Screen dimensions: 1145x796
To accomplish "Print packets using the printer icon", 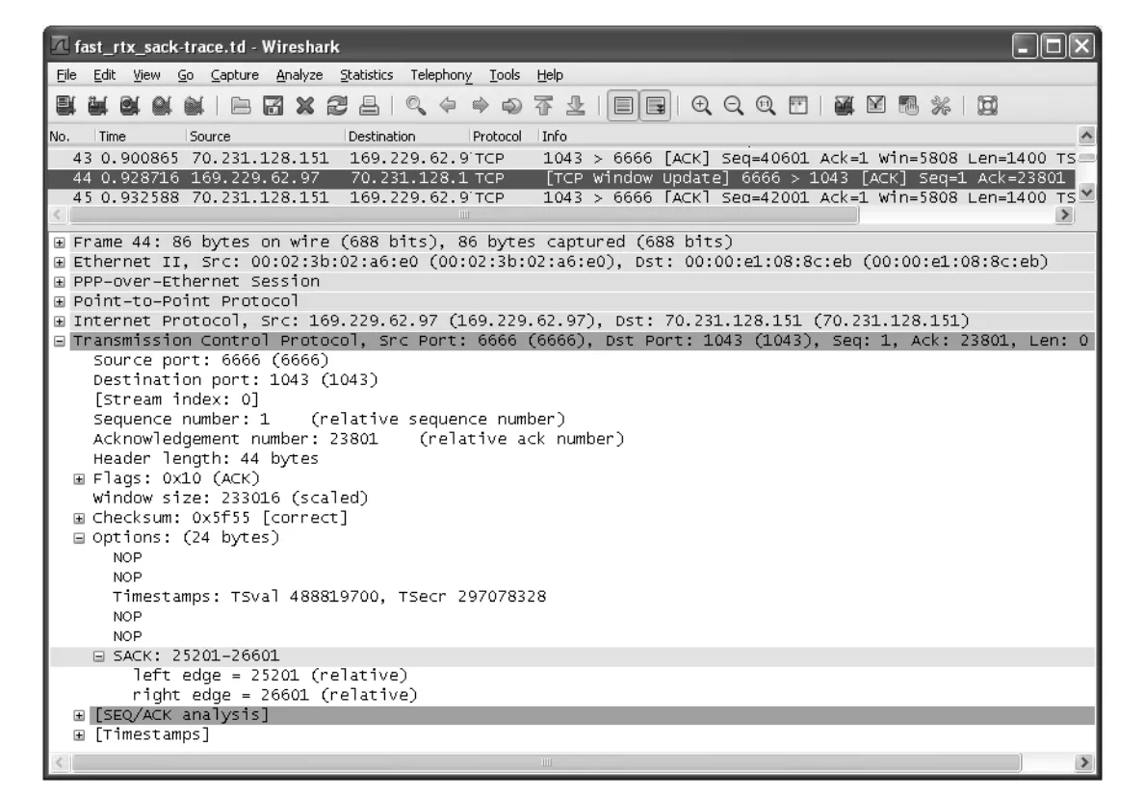I will coord(370,107).
